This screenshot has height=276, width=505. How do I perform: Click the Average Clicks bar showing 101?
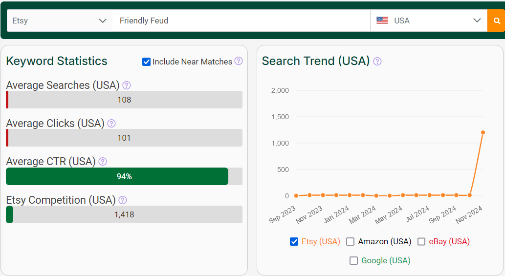tap(124, 138)
